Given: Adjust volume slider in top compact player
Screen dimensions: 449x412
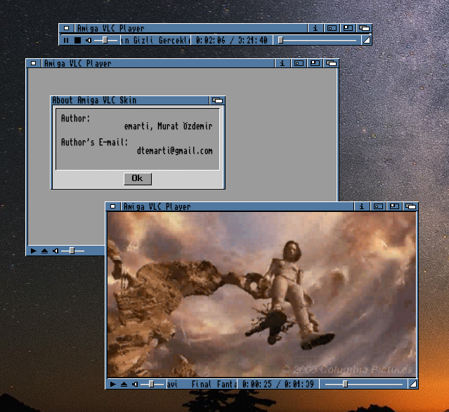Looking at the screenshot, I should click(105, 40).
